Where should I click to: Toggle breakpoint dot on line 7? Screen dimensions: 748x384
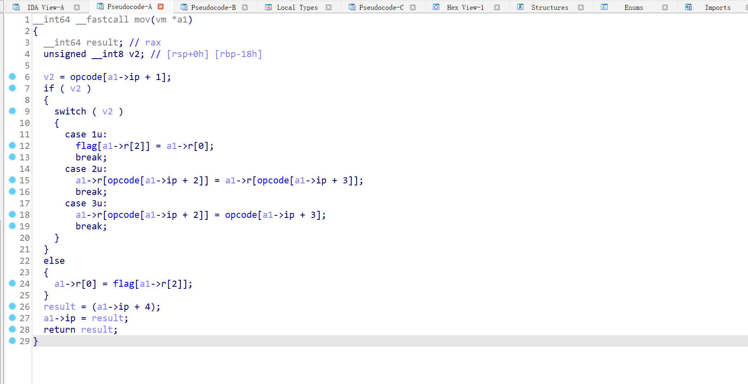click(12, 88)
